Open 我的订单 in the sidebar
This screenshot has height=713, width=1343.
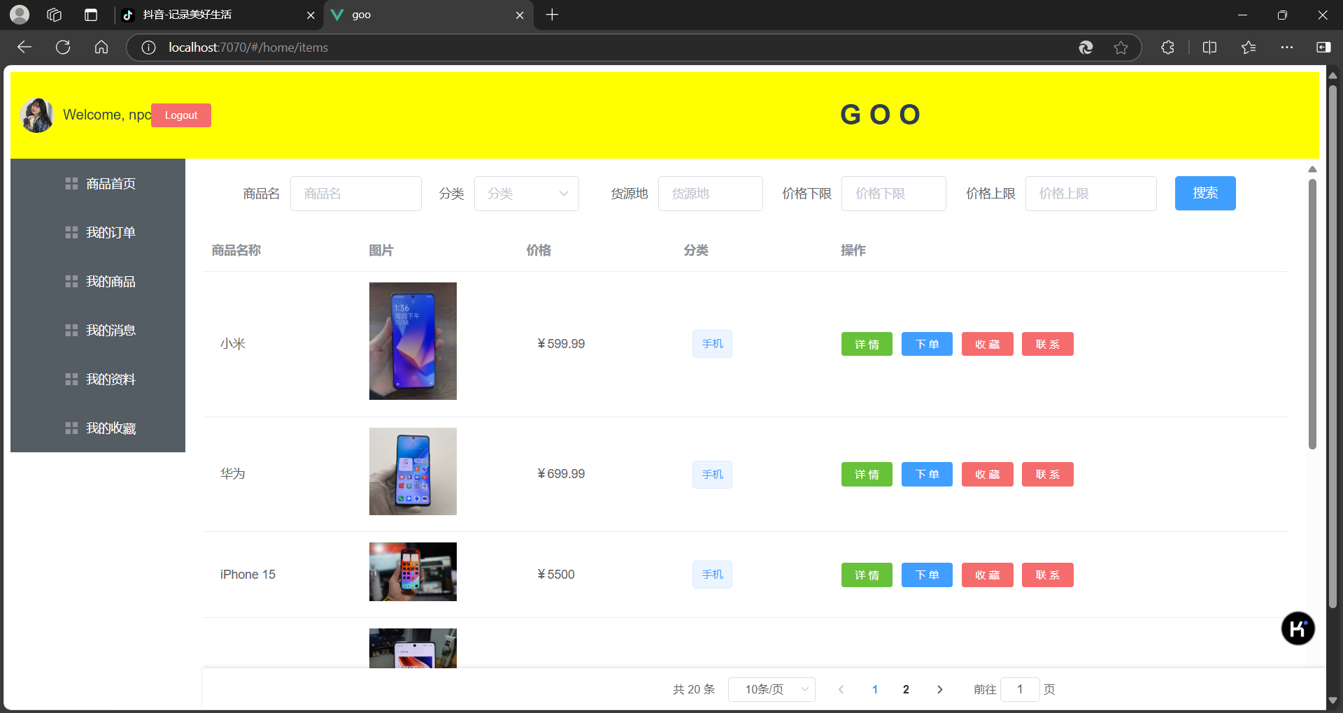(98, 233)
